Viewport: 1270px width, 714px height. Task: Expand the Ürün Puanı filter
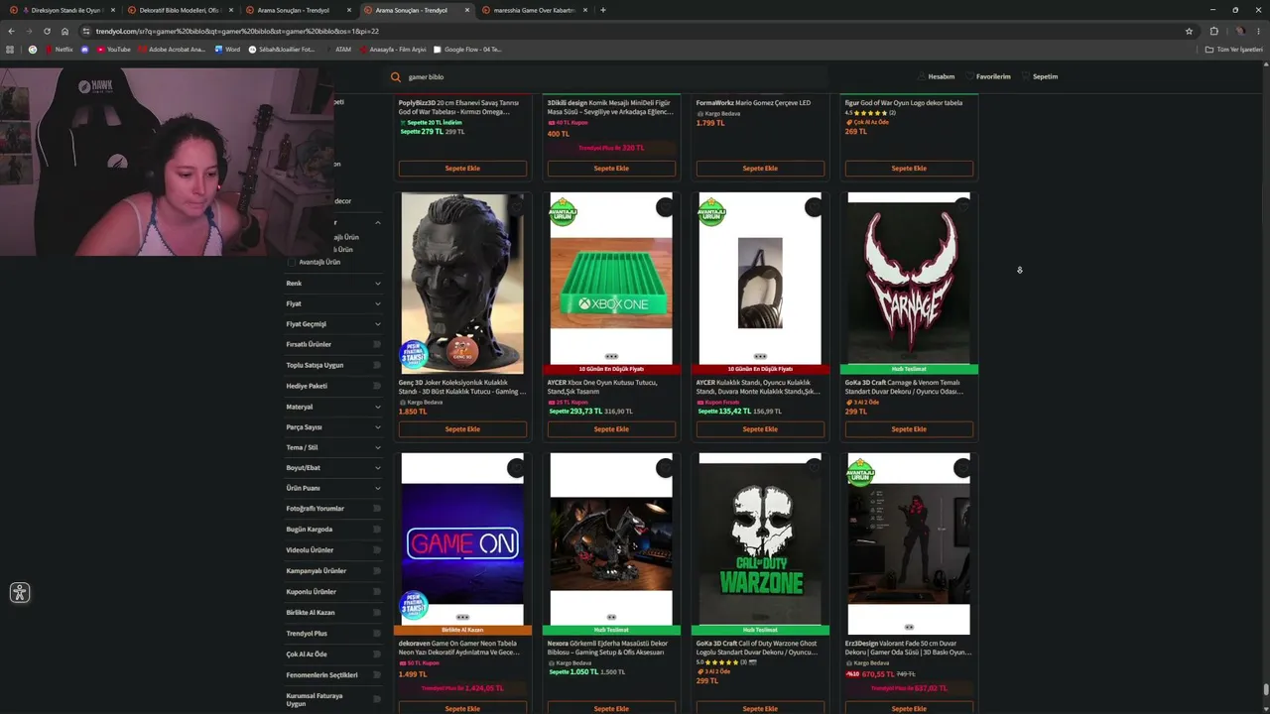tap(333, 488)
